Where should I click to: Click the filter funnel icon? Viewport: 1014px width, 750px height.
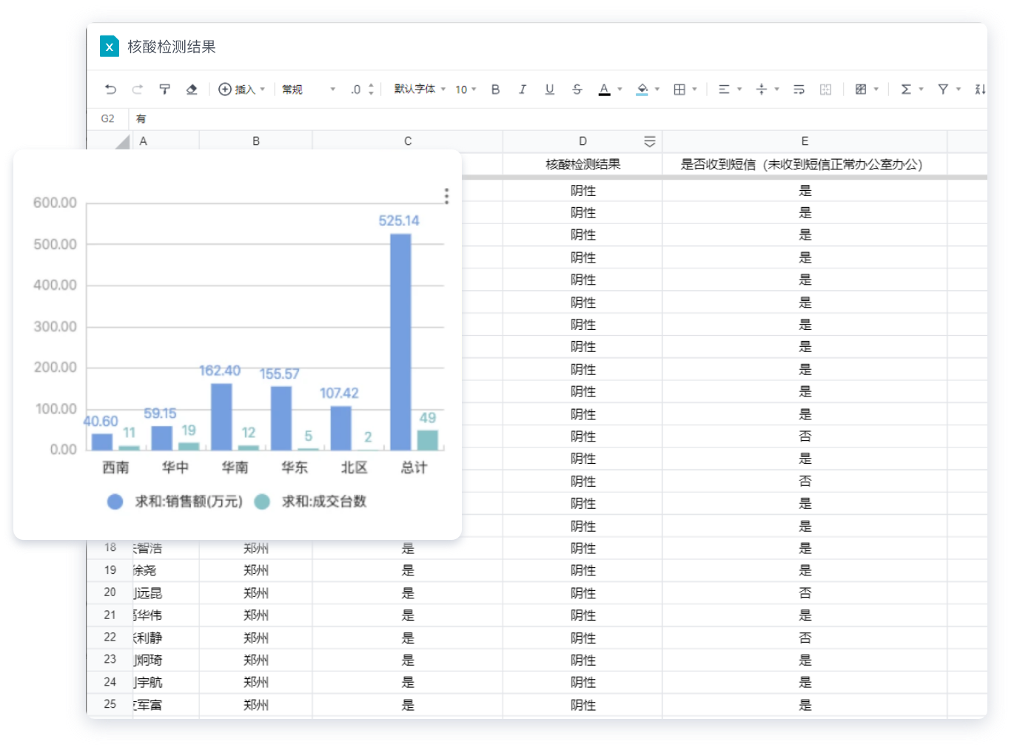point(943,89)
